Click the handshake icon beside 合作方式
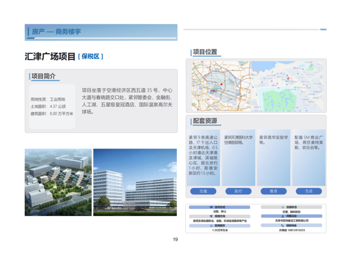This screenshot has width=351, height=261. pos(211,207)
